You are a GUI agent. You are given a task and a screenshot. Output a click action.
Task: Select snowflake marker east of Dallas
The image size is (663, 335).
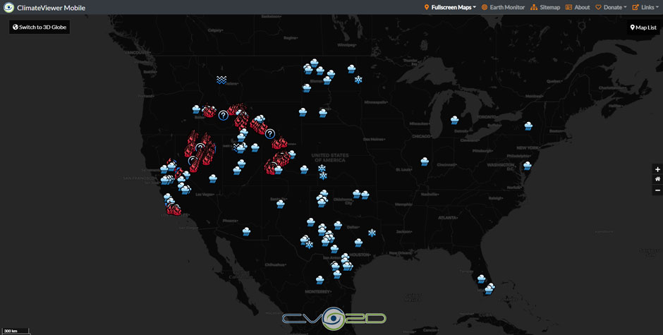[372, 233]
